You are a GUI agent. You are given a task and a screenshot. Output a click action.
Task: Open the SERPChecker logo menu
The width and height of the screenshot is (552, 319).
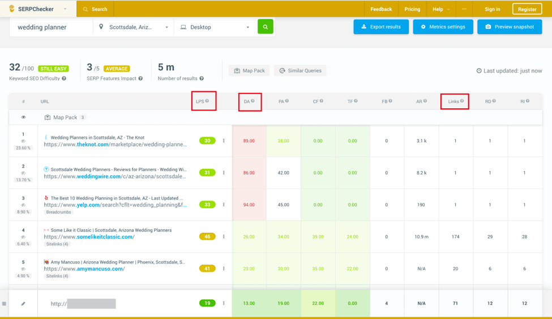38,9
